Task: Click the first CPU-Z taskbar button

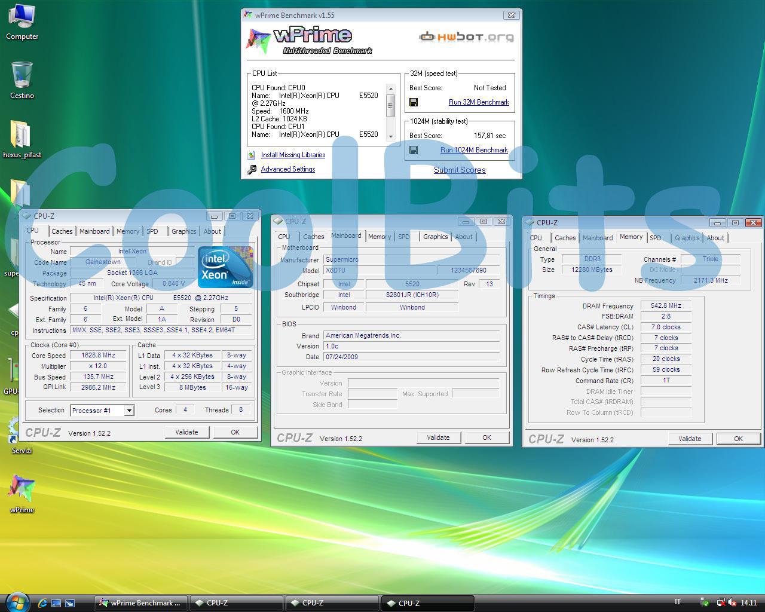Action: pos(237,603)
